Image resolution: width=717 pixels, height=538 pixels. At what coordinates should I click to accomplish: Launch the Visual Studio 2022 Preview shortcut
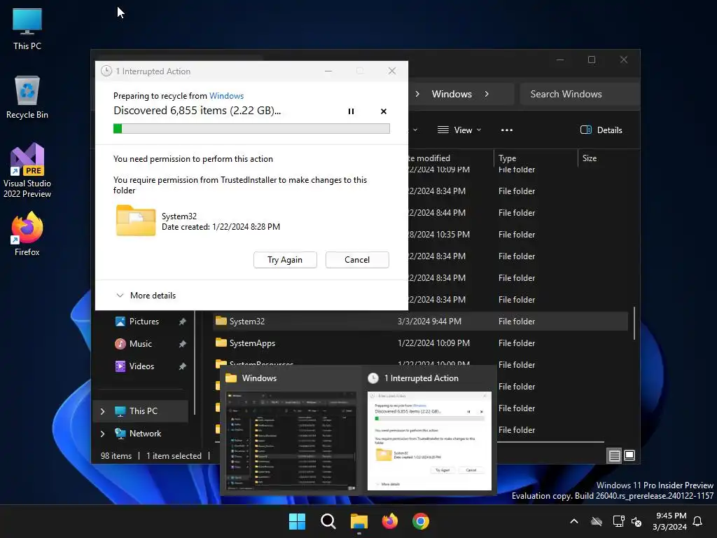pyautogui.click(x=27, y=170)
